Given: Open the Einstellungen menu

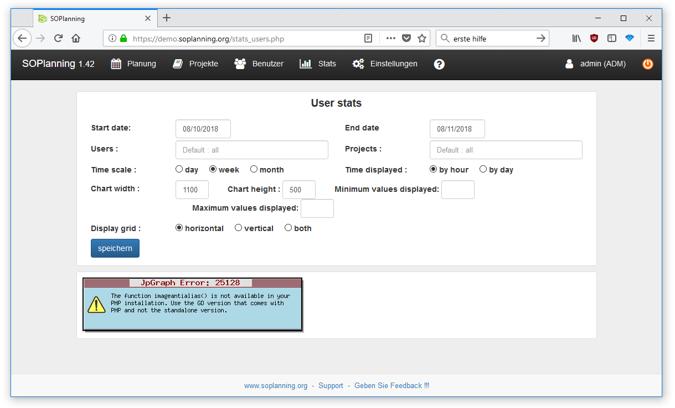Looking at the screenshot, I should point(385,64).
